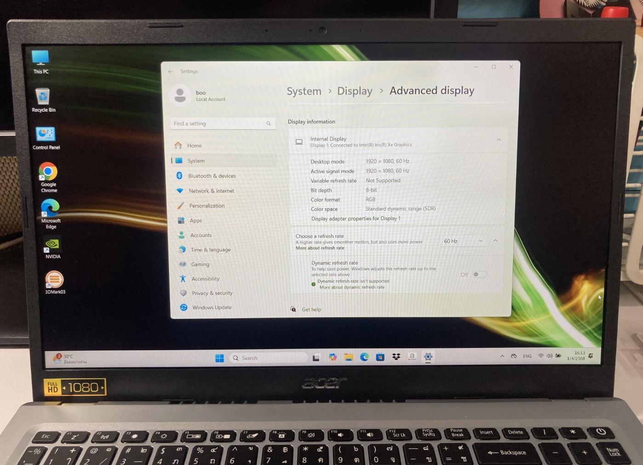The height and width of the screenshot is (465, 643).
Task: Collapse the Choose a refresh rate section
Action: [495, 241]
